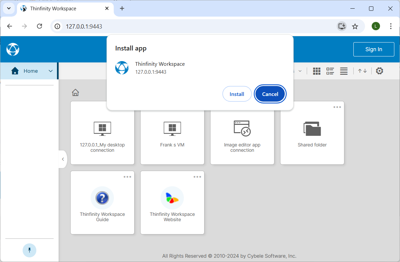Close the Thinfinity Workspace browser tab
The width and height of the screenshot is (400, 262).
point(107,9)
